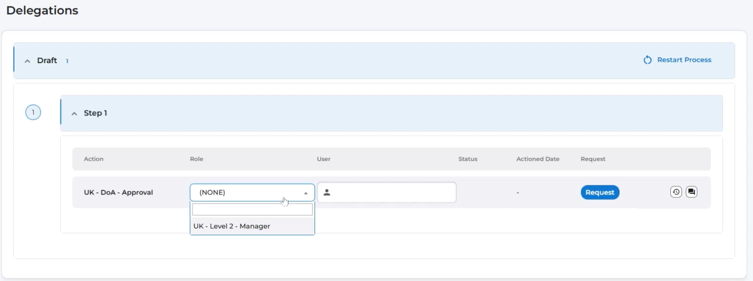Select UK - Level 2 - Manager option
Image resolution: width=753 pixels, height=281 pixels.
(232, 226)
